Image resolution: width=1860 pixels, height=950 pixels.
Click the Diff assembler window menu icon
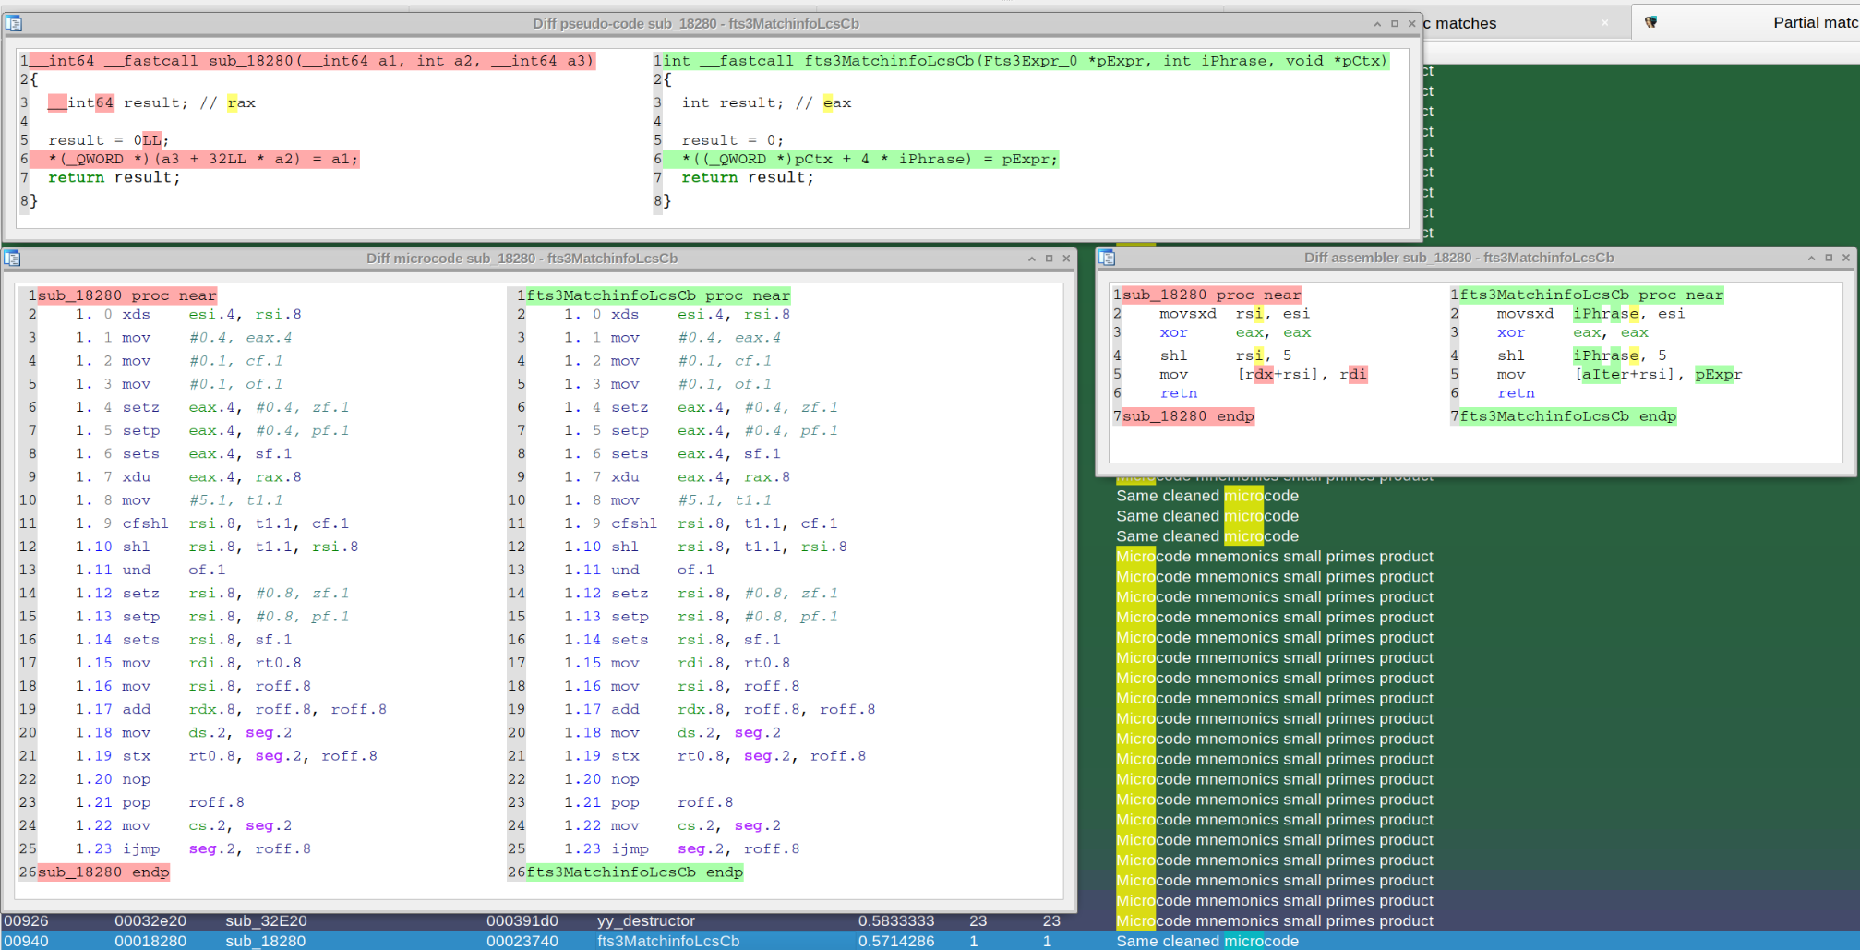click(1107, 259)
